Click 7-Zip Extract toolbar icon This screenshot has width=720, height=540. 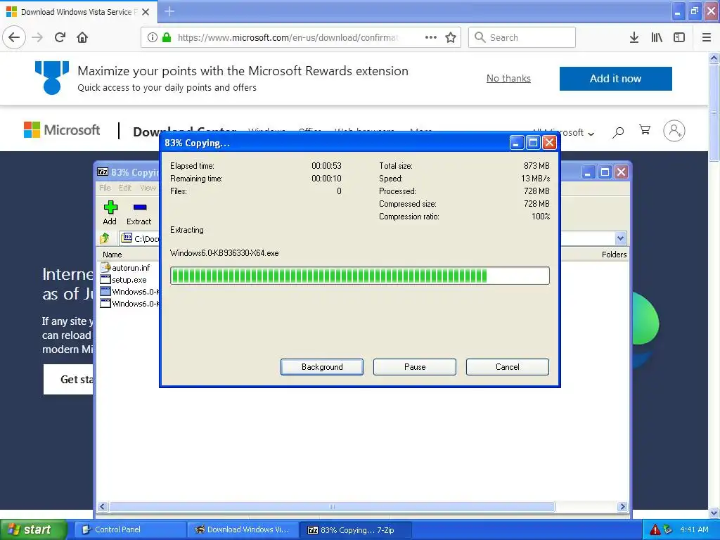[139, 212]
